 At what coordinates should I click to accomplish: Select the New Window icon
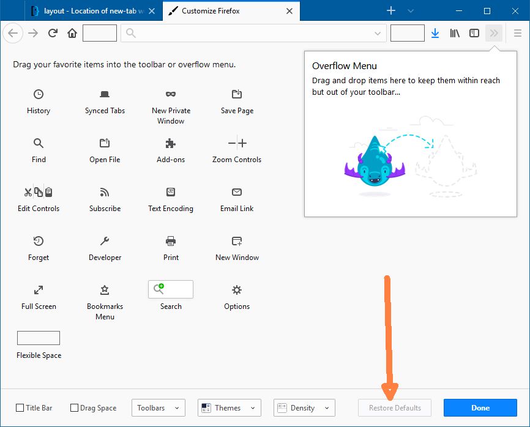[x=237, y=241]
